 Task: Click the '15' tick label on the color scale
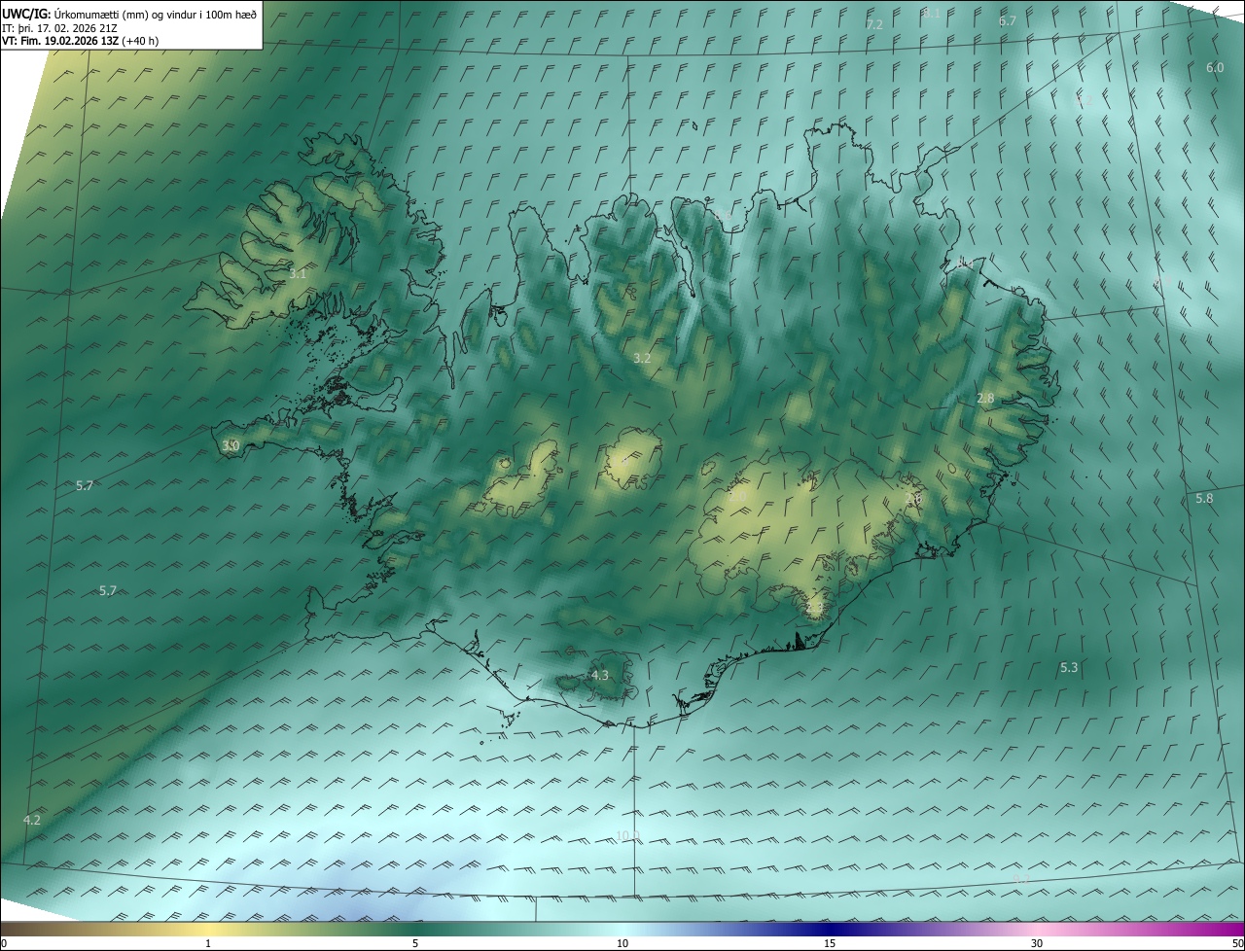click(x=830, y=943)
